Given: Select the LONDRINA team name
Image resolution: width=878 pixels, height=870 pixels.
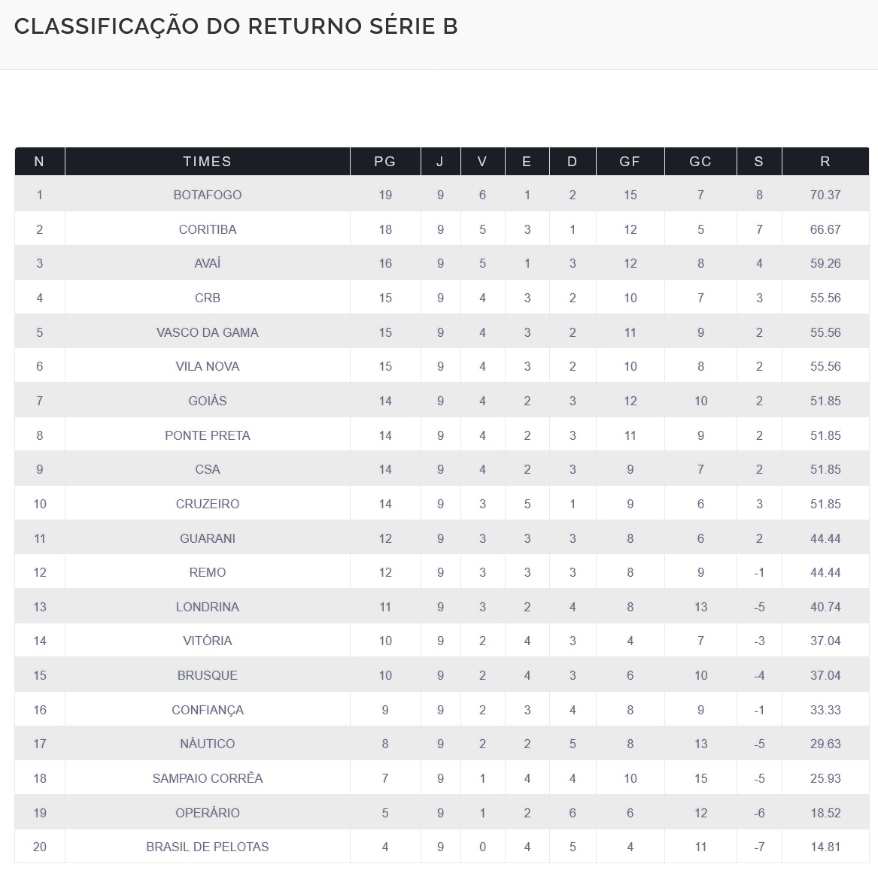Looking at the screenshot, I should coord(207,607).
